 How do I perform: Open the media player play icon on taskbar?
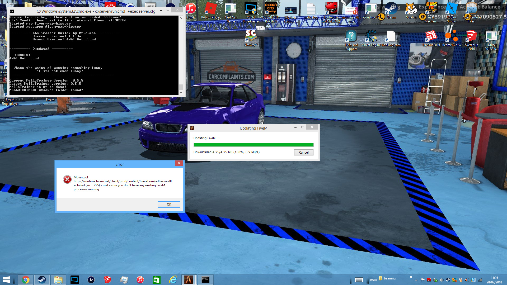(x=91, y=280)
